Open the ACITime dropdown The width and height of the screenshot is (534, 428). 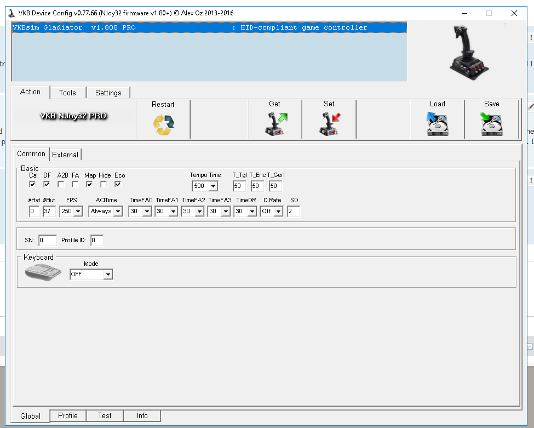(x=118, y=212)
